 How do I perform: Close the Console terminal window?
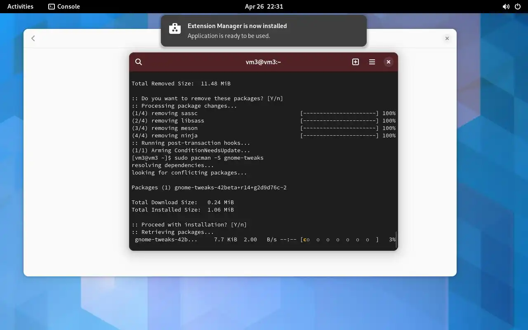389,62
